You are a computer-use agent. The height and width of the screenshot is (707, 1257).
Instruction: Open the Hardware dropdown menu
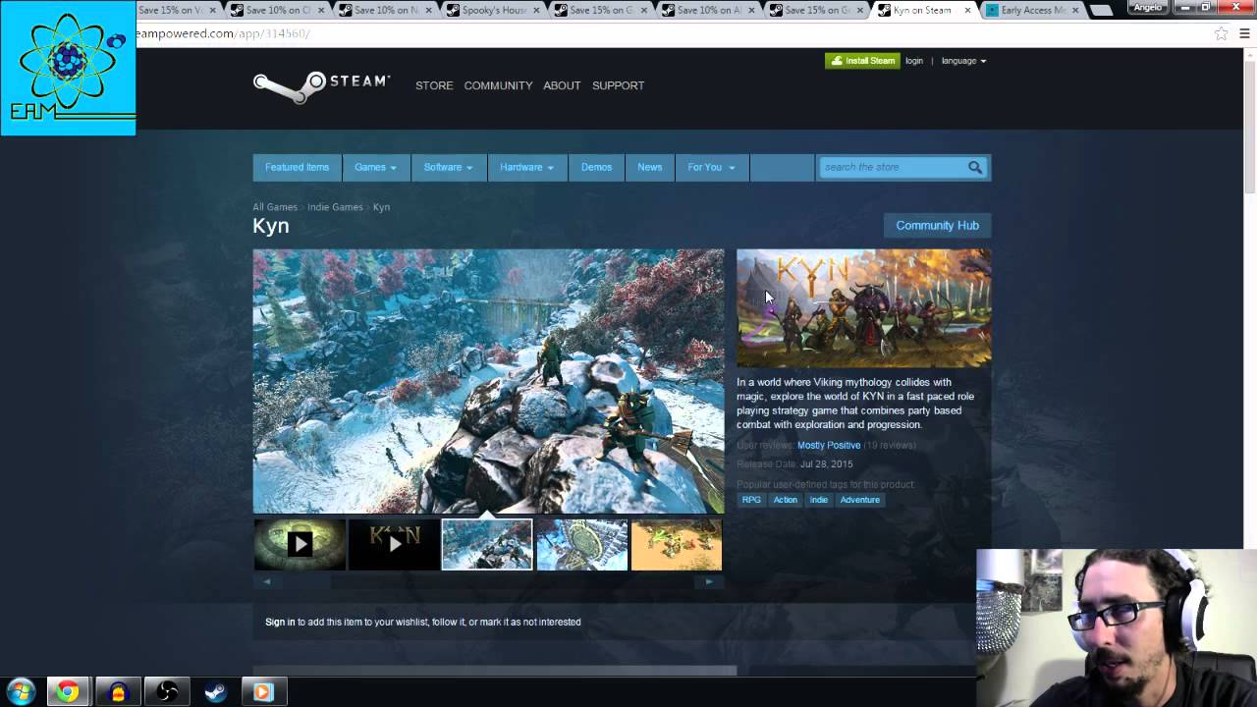point(526,167)
